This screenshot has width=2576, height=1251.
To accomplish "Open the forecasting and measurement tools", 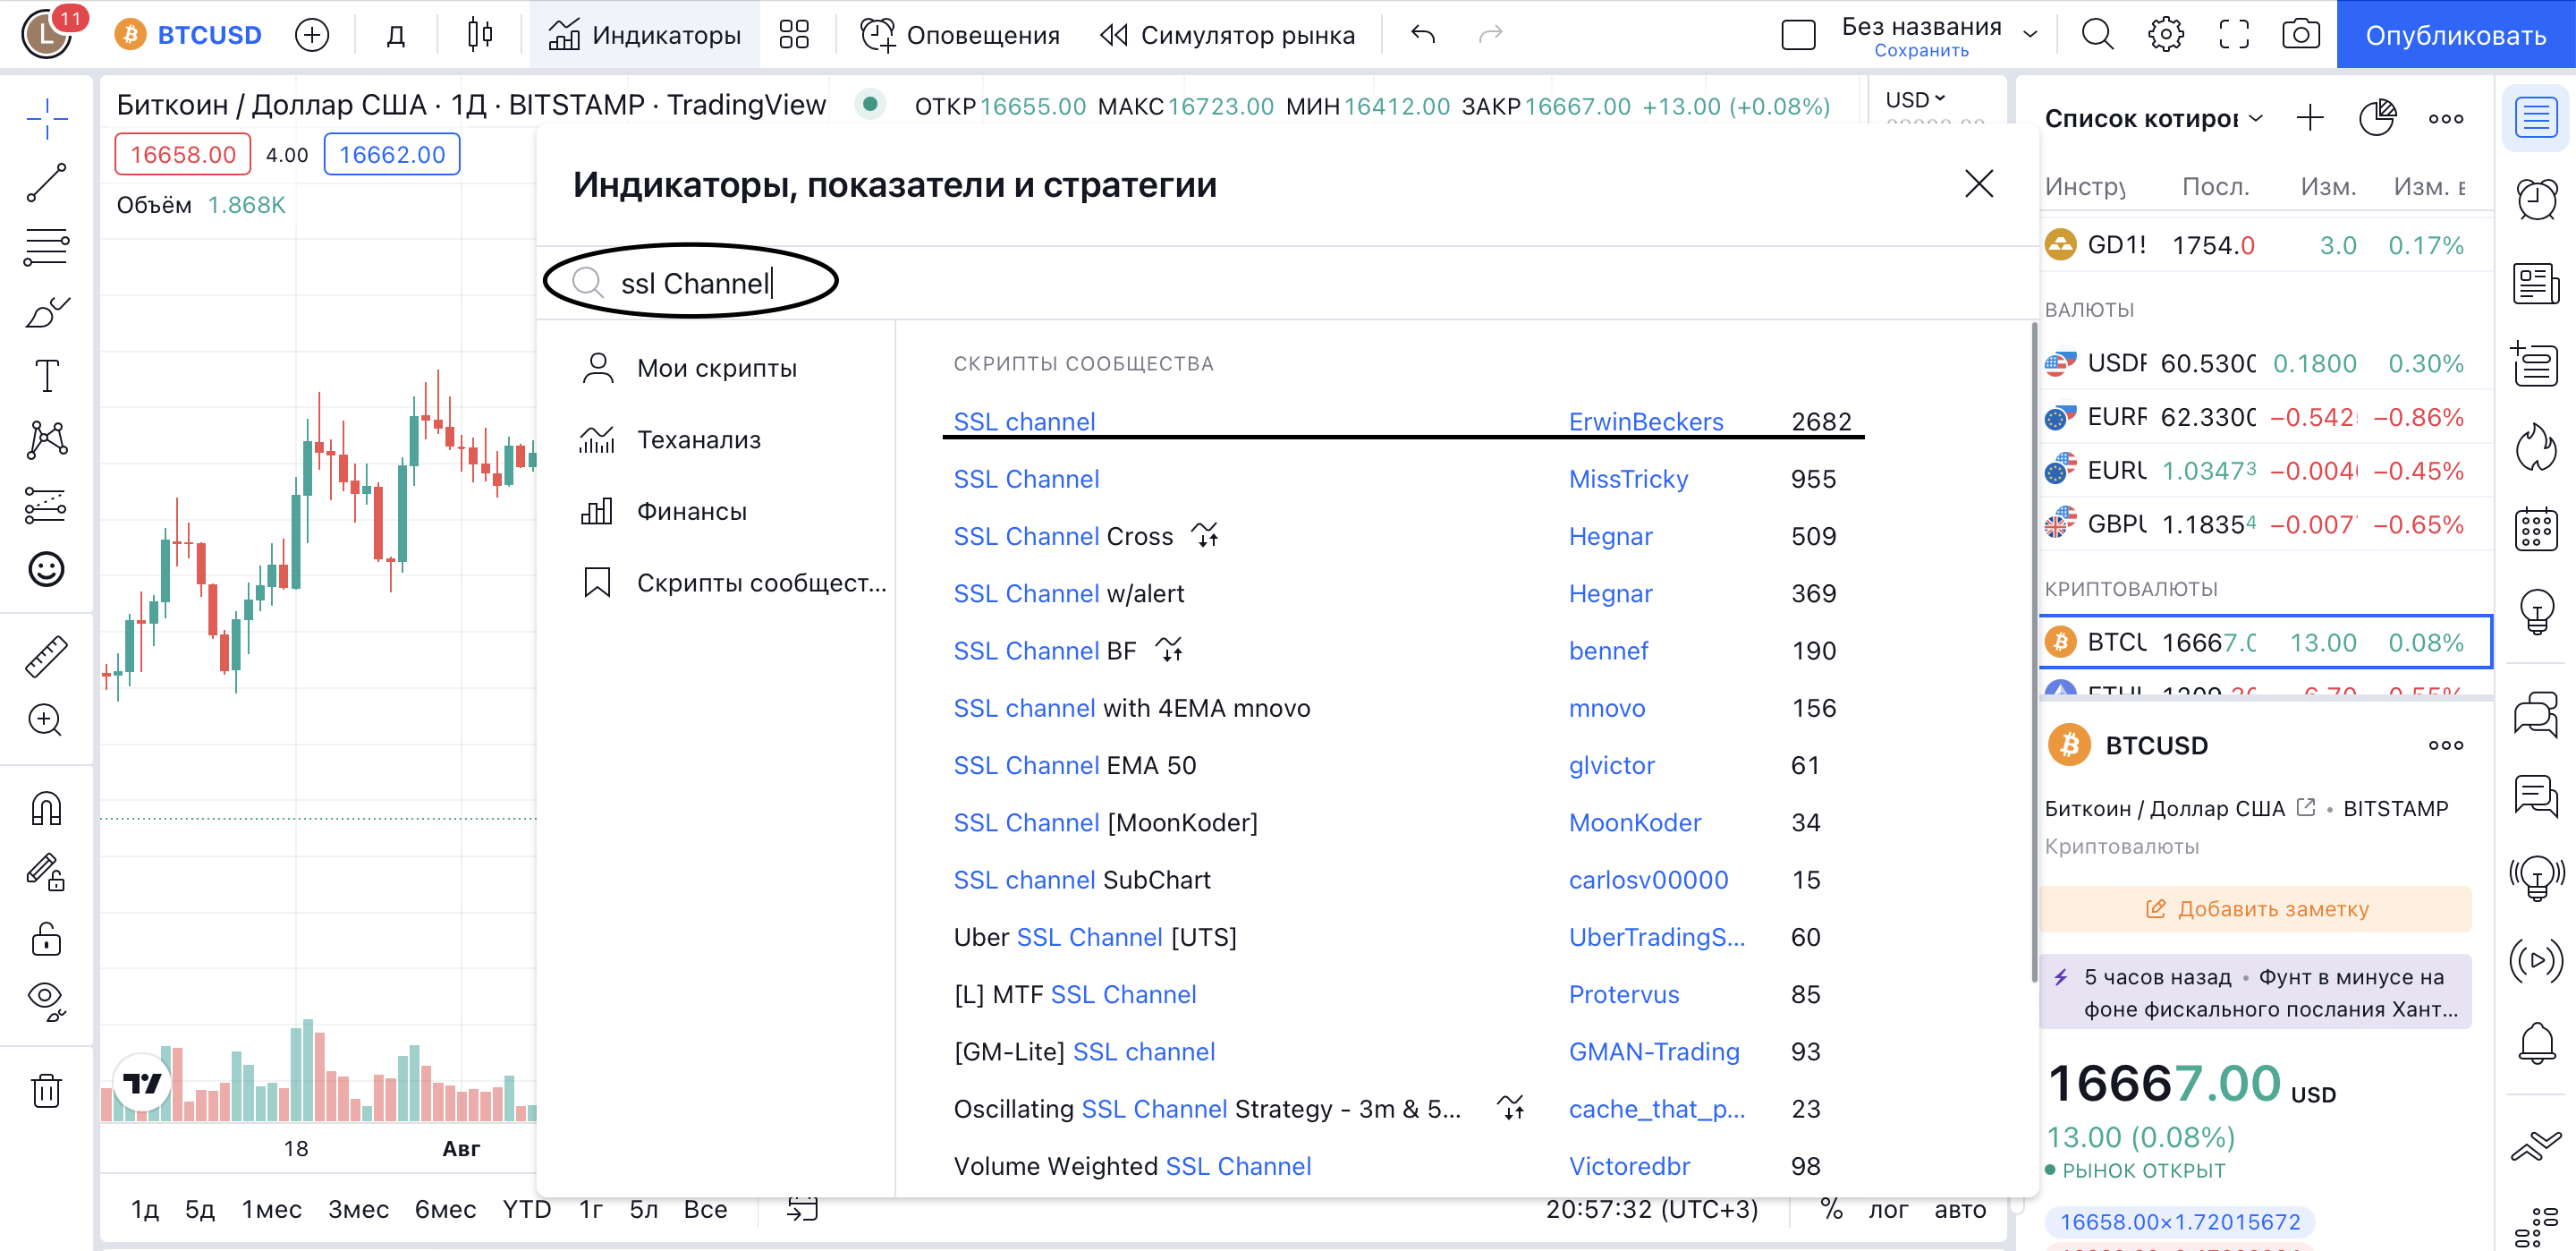I will (46, 505).
